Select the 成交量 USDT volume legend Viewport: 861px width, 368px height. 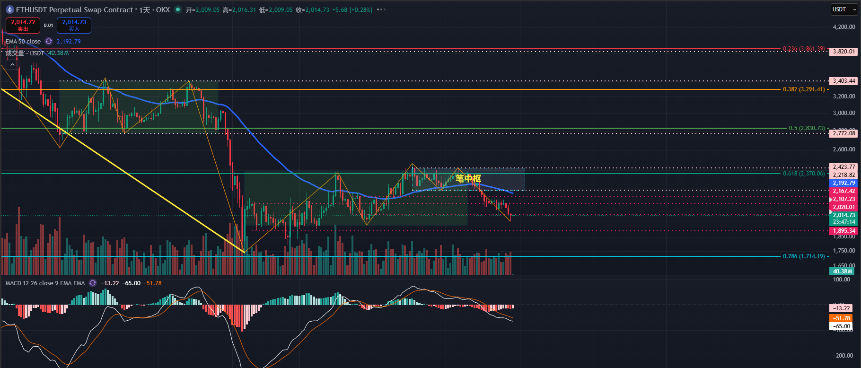(x=25, y=53)
